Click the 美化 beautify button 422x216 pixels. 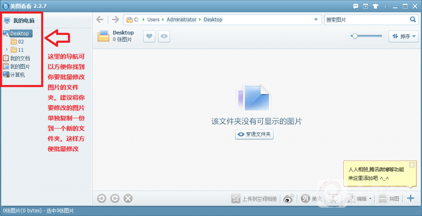(311, 199)
